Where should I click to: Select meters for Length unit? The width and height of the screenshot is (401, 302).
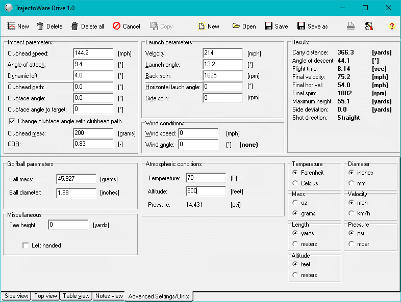click(295, 244)
